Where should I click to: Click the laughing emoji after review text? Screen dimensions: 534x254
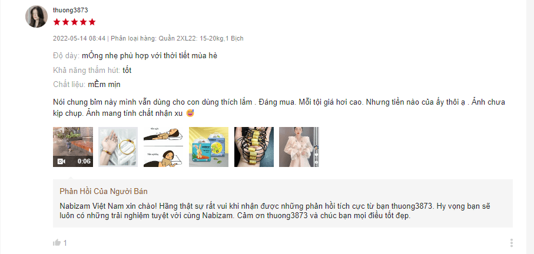pos(190,113)
